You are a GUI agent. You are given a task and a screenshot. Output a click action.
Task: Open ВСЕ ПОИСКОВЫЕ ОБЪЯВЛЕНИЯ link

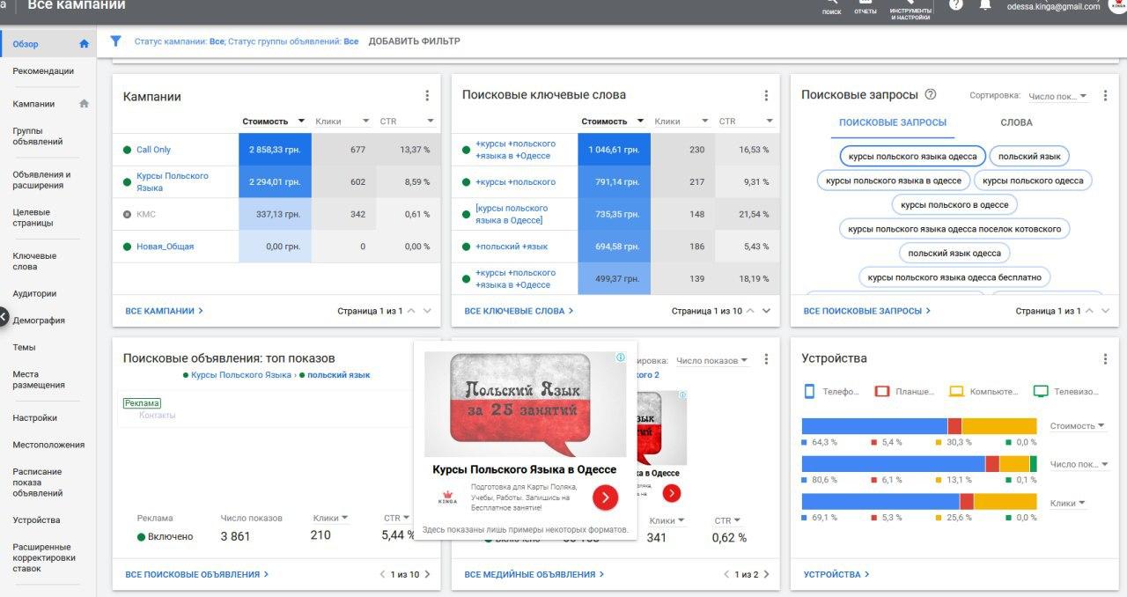tap(197, 574)
